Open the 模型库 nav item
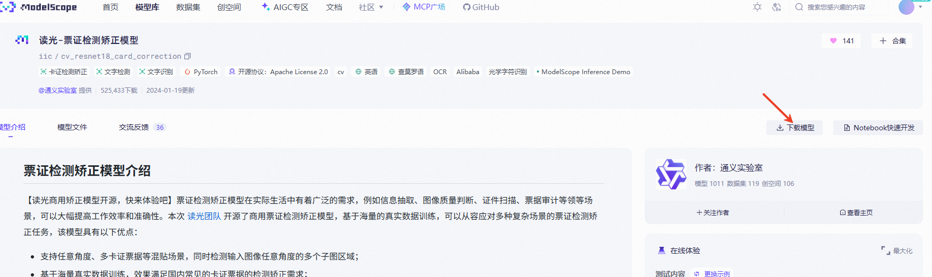This screenshot has height=277, width=932. (x=147, y=7)
